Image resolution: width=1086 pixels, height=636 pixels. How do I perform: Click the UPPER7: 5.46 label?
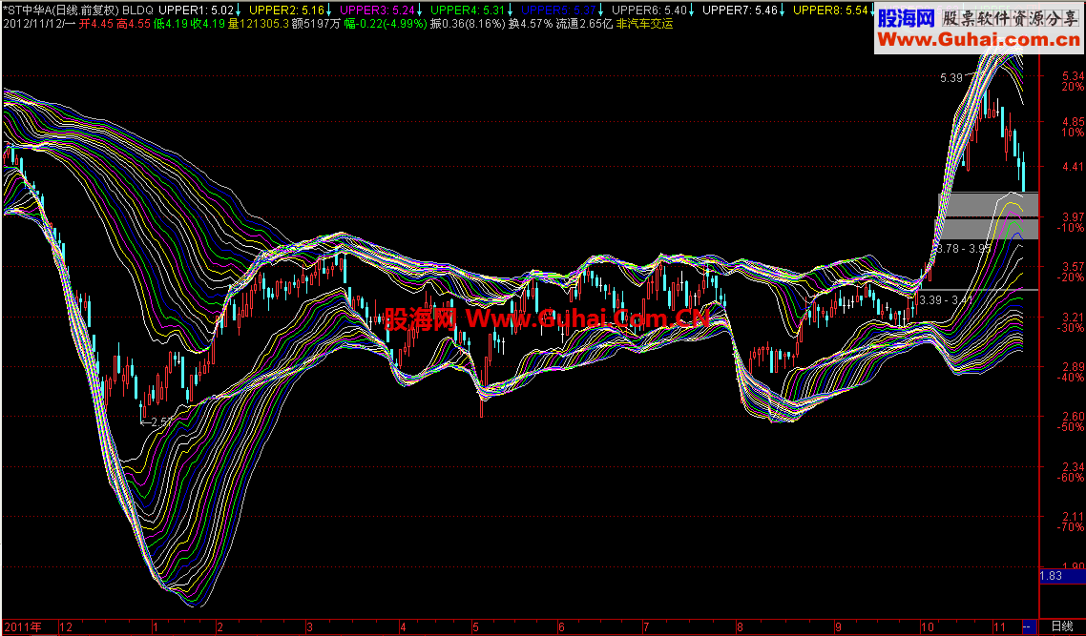[740, 10]
